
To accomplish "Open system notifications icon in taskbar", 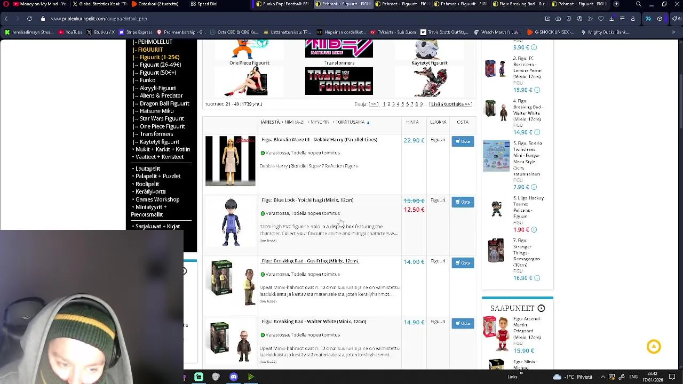I will pos(672,377).
